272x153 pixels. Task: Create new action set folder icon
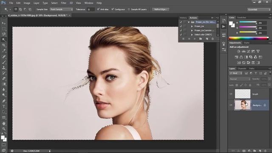pyautogui.click(x=201, y=39)
